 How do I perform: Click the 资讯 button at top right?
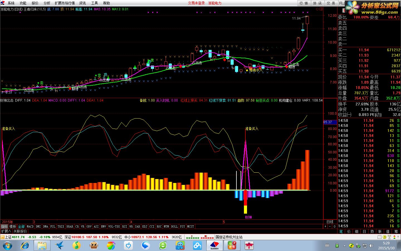click(317, 3)
